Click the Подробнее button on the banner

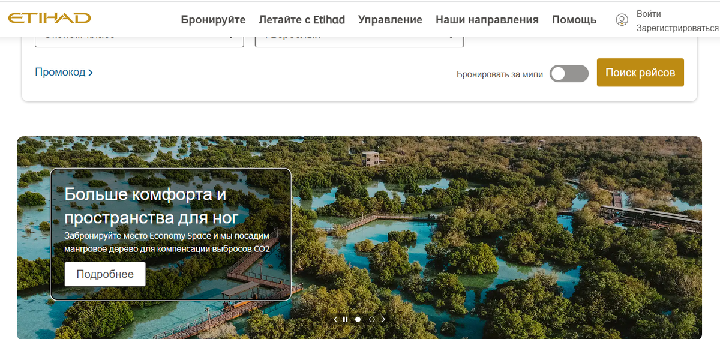click(105, 274)
